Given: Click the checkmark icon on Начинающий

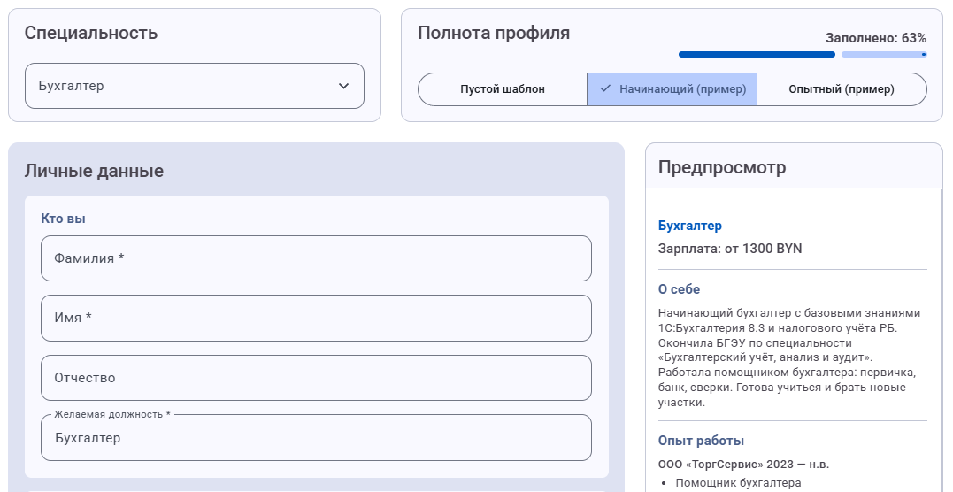Looking at the screenshot, I should pyautogui.click(x=604, y=88).
